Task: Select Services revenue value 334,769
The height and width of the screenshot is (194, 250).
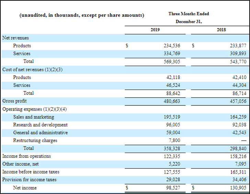Action: pyautogui.click(x=172, y=53)
